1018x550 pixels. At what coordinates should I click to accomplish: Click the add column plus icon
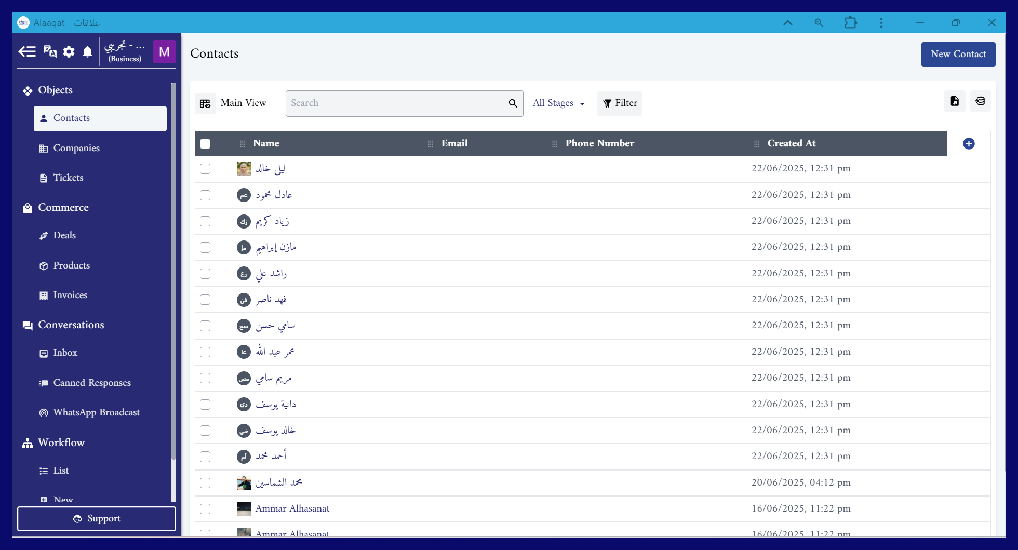coord(968,144)
